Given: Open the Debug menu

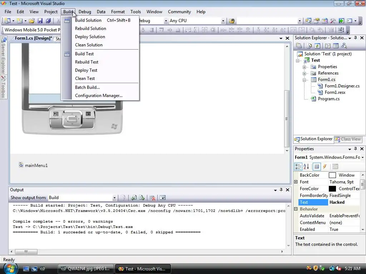Looking at the screenshot, I should [85, 12].
